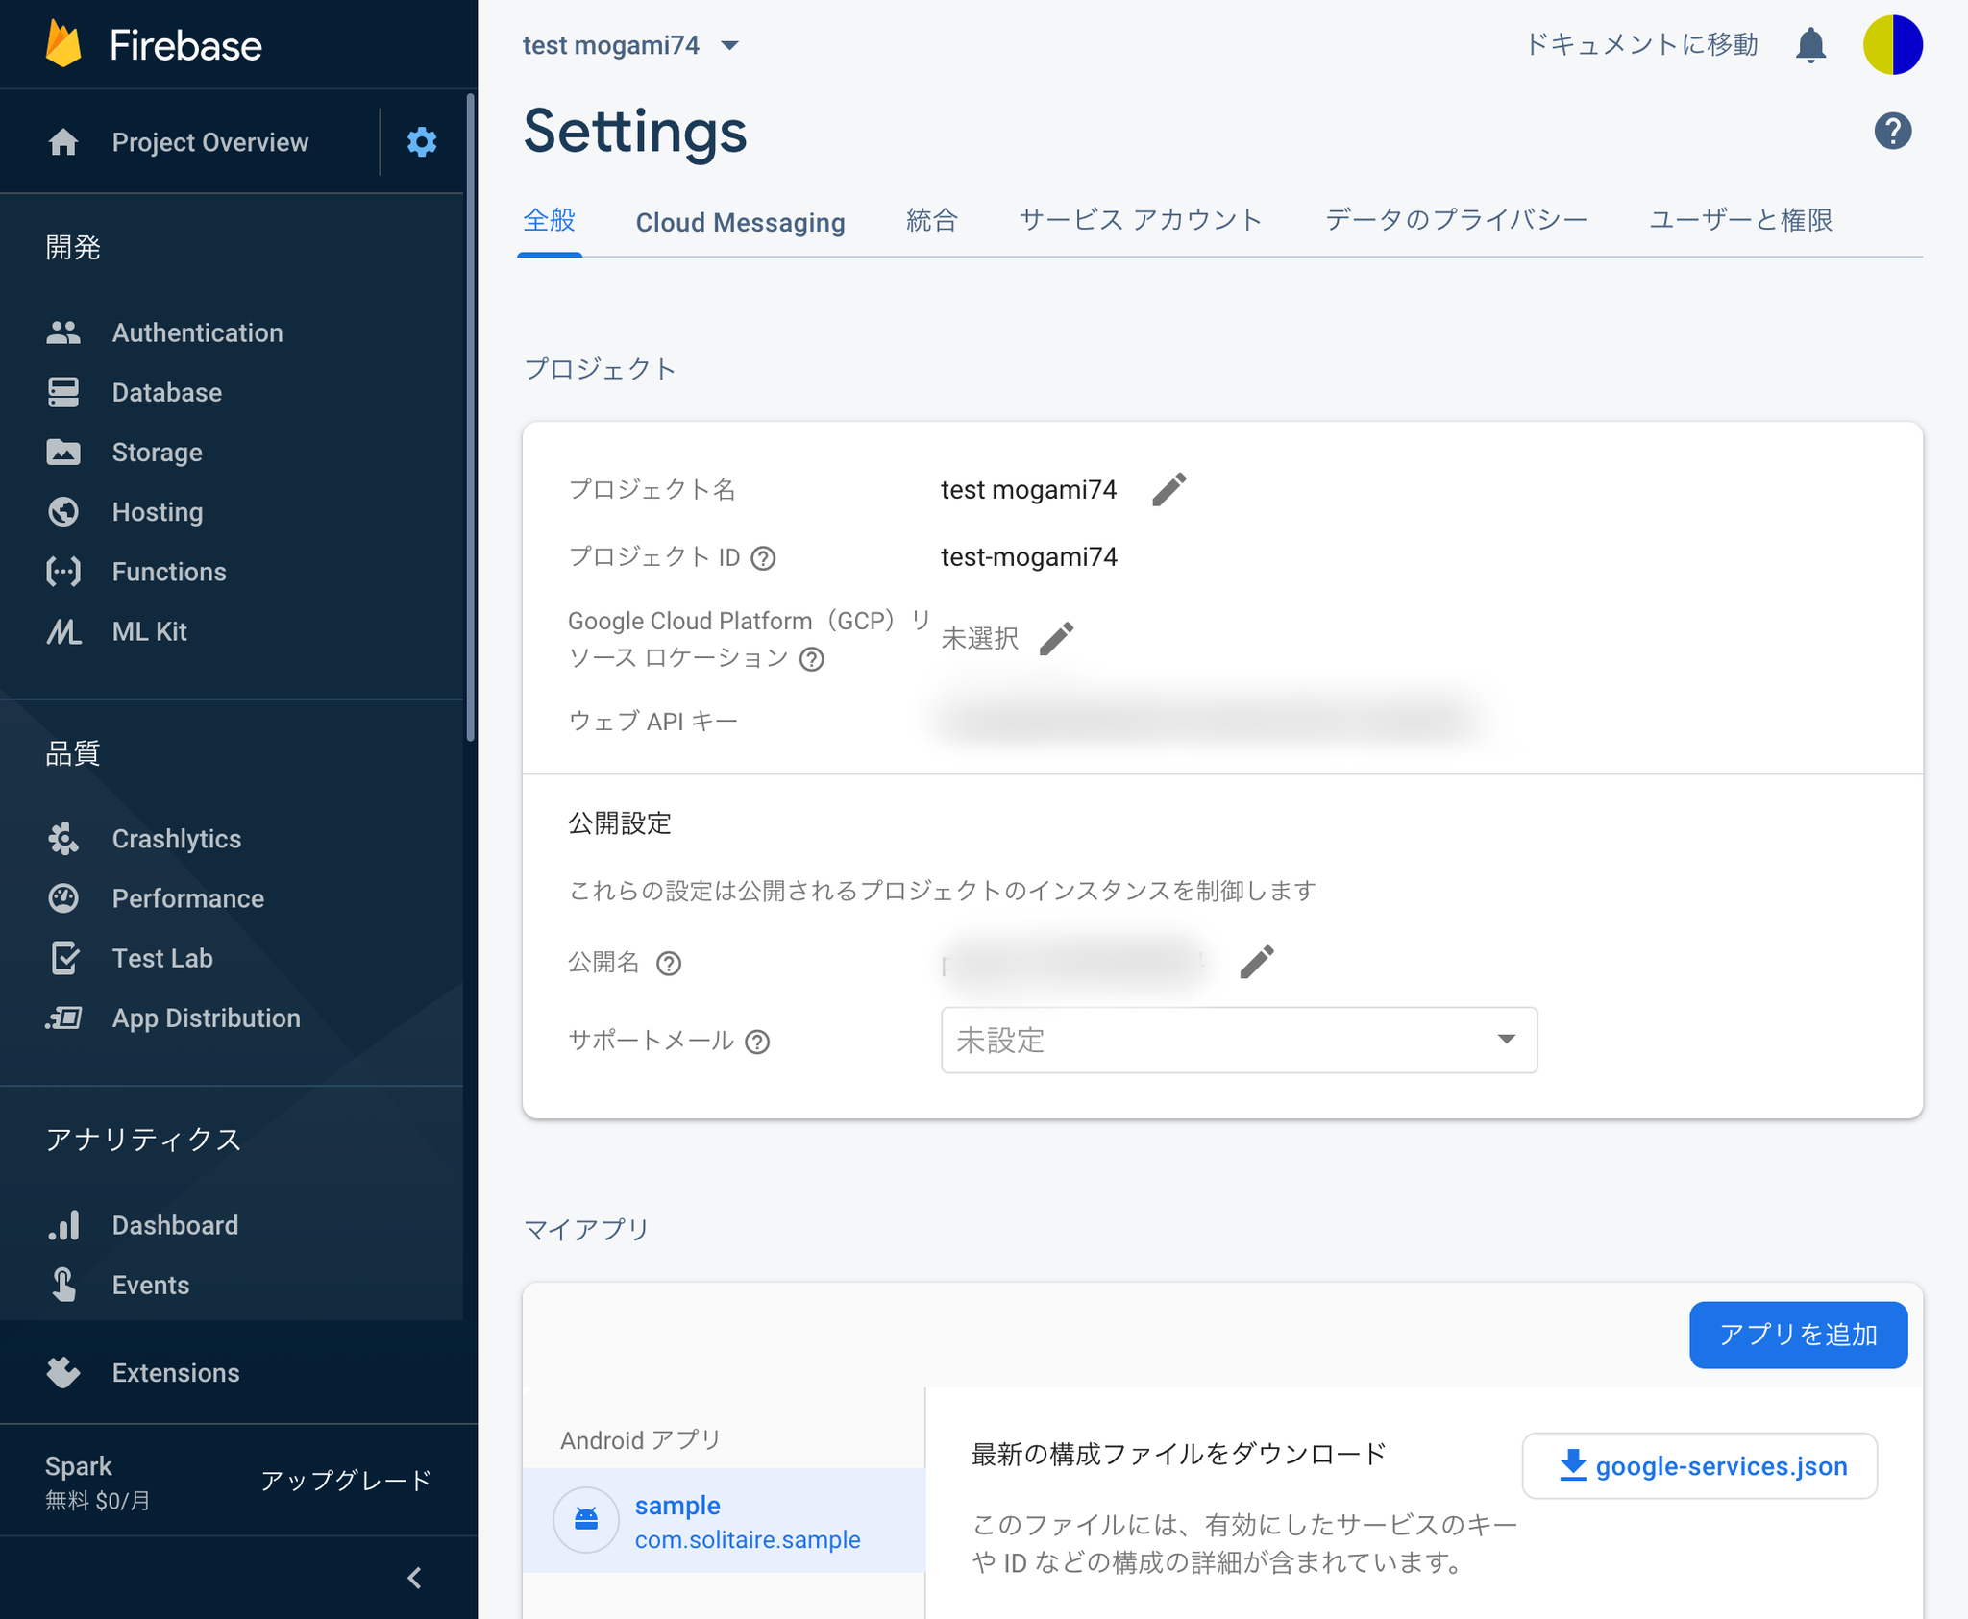
Task: Open App Distribution
Action: (x=207, y=1018)
